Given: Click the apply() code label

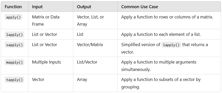Looking at the screenshot, I should [13, 17].
